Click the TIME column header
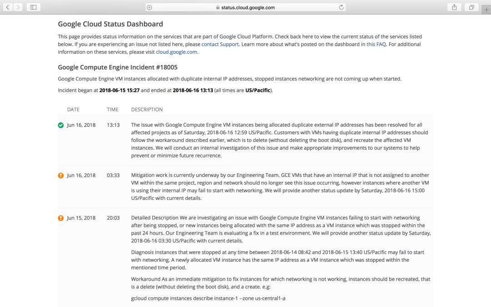This screenshot has height=307, width=491. pyautogui.click(x=112, y=110)
